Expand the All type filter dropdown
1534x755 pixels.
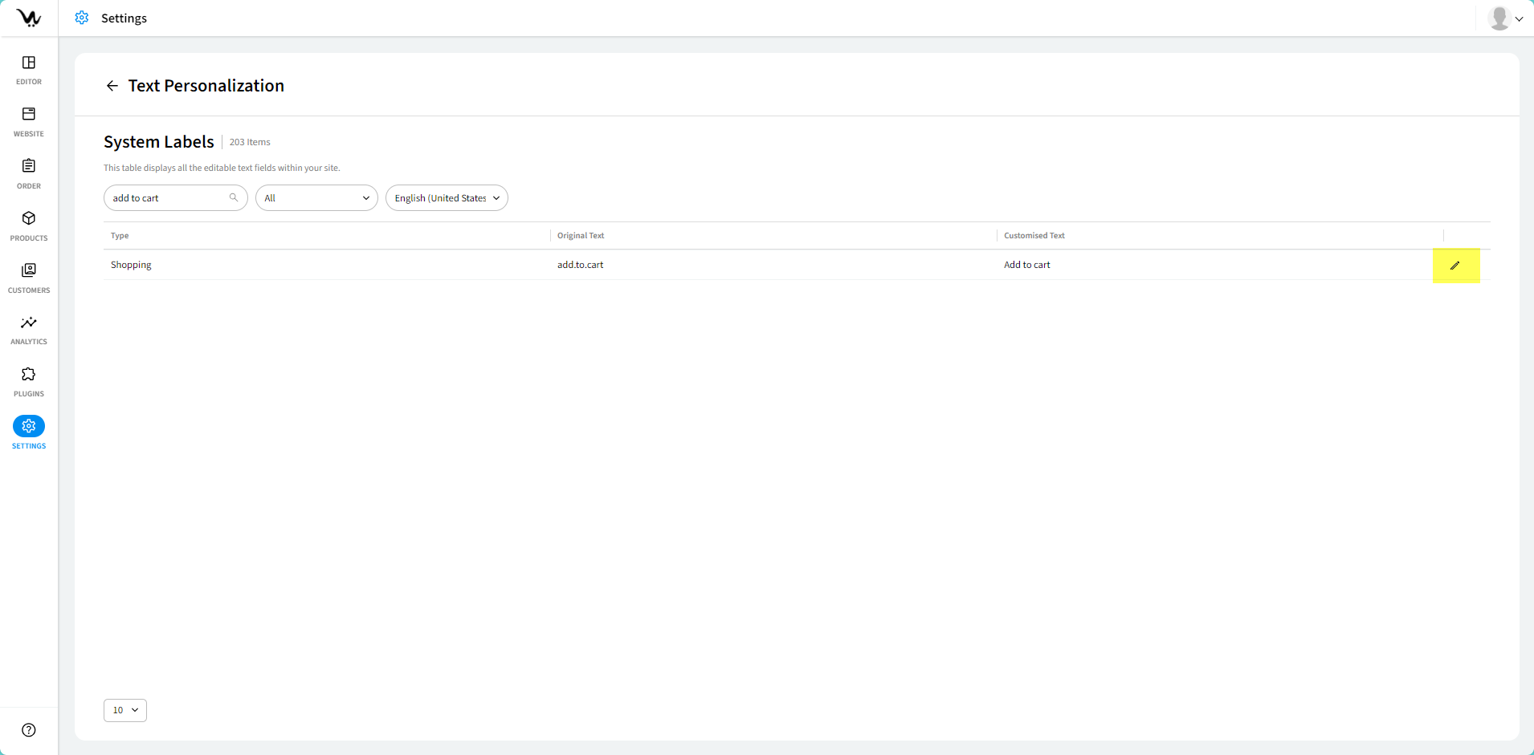tap(316, 198)
